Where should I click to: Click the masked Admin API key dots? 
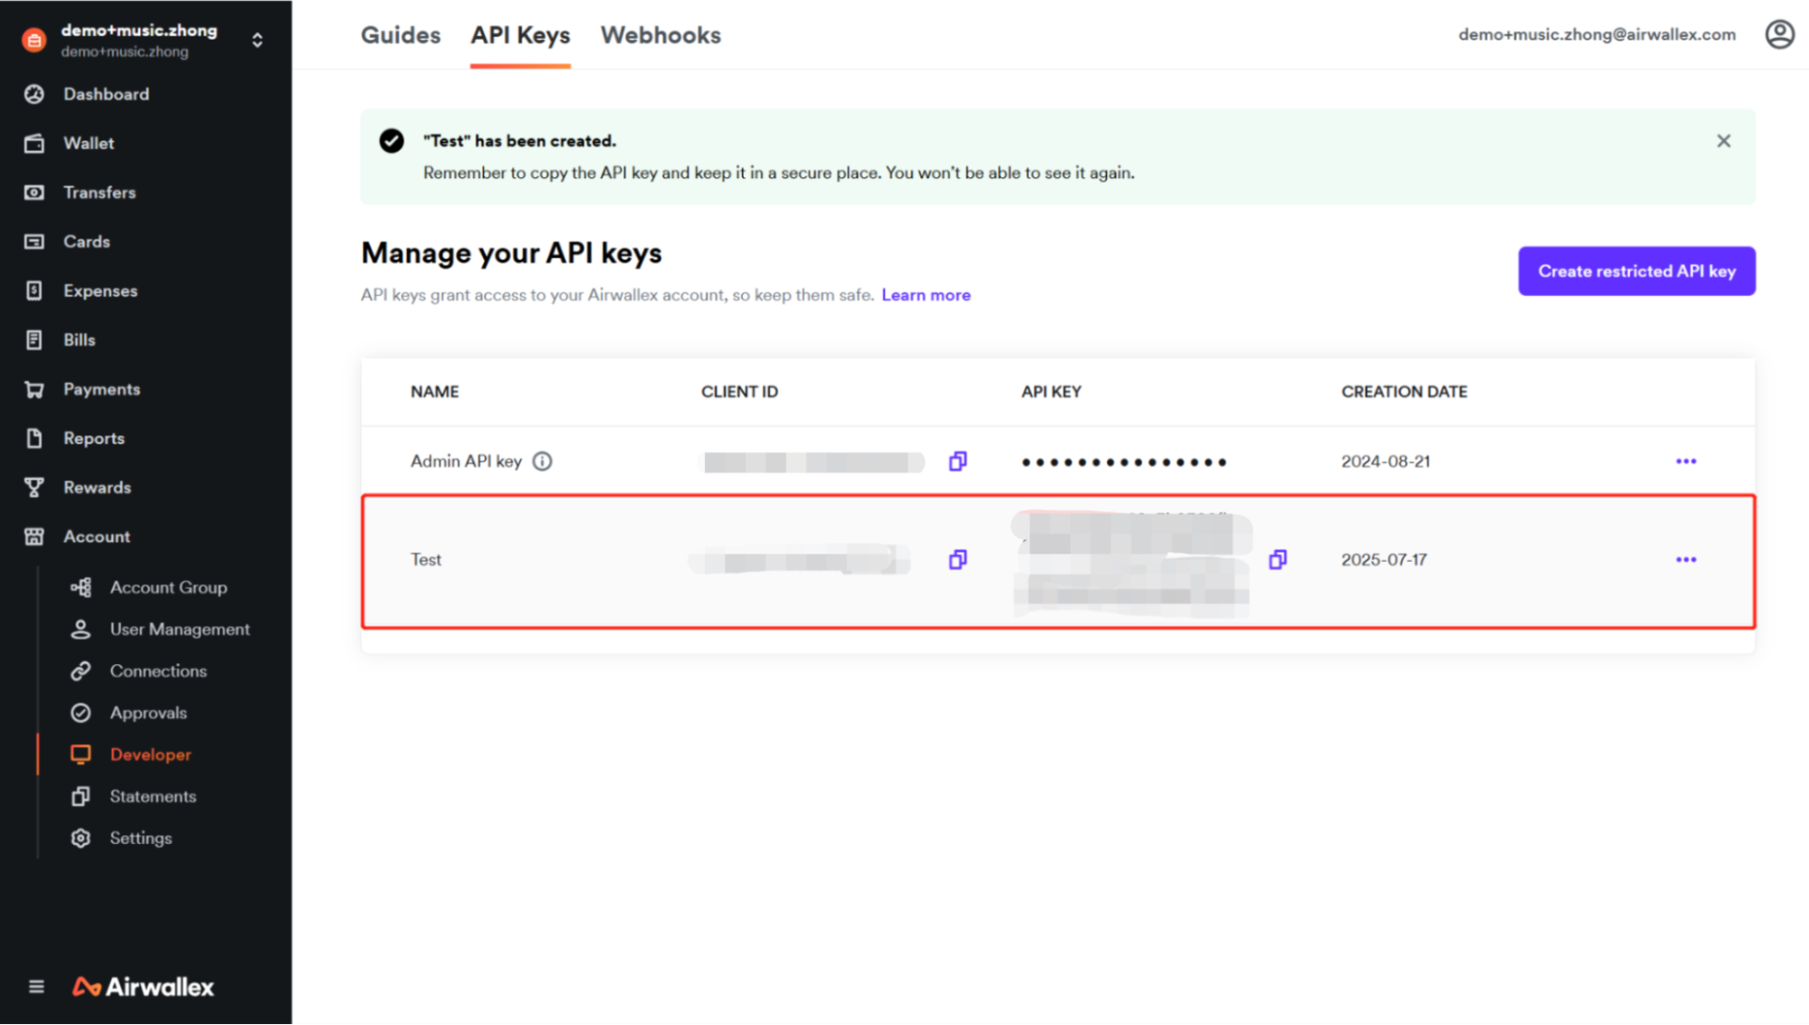[x=1124, y=462]
